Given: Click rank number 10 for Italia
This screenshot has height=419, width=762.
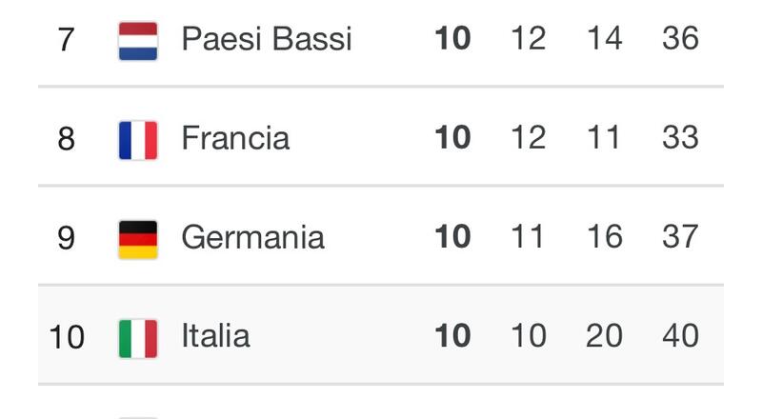Looking at the screenshot, I should pos(66,337).
